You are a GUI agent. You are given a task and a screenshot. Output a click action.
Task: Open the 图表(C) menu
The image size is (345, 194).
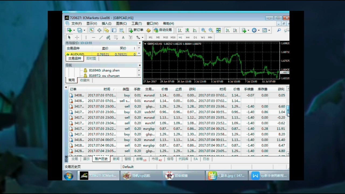[121, 23]
